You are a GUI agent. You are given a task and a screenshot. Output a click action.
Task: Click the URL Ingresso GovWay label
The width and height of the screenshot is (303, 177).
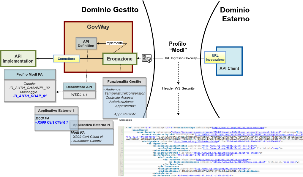click(180, 58)
